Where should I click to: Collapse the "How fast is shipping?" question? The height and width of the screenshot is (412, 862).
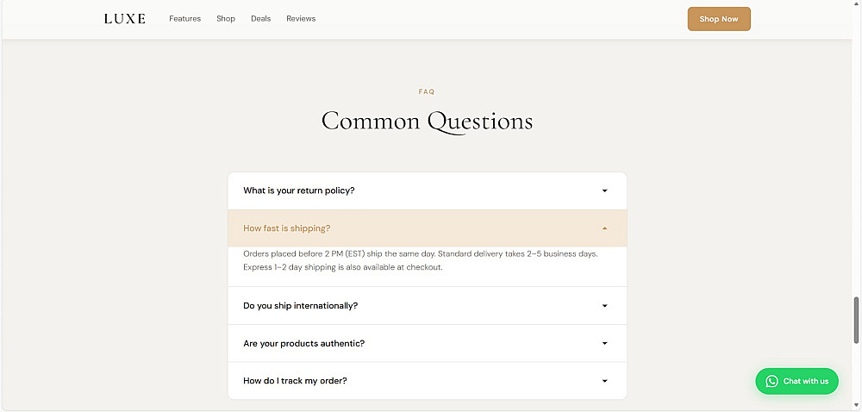click(x=287, y=228)
